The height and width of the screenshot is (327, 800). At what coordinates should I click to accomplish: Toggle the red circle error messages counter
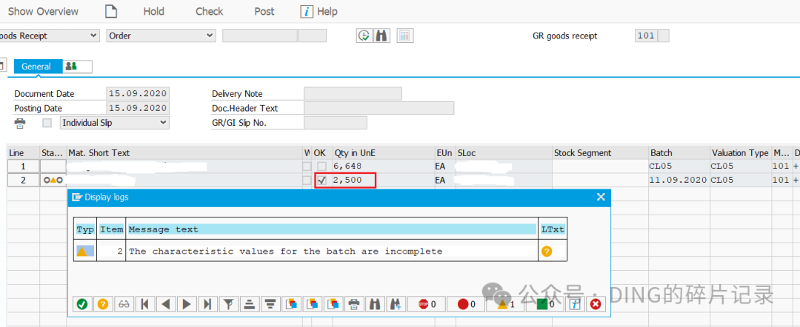click(465, 304)
